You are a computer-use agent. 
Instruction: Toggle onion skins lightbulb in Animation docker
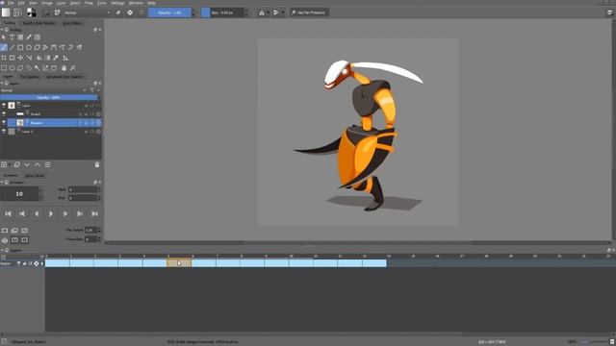click(5, 240)
